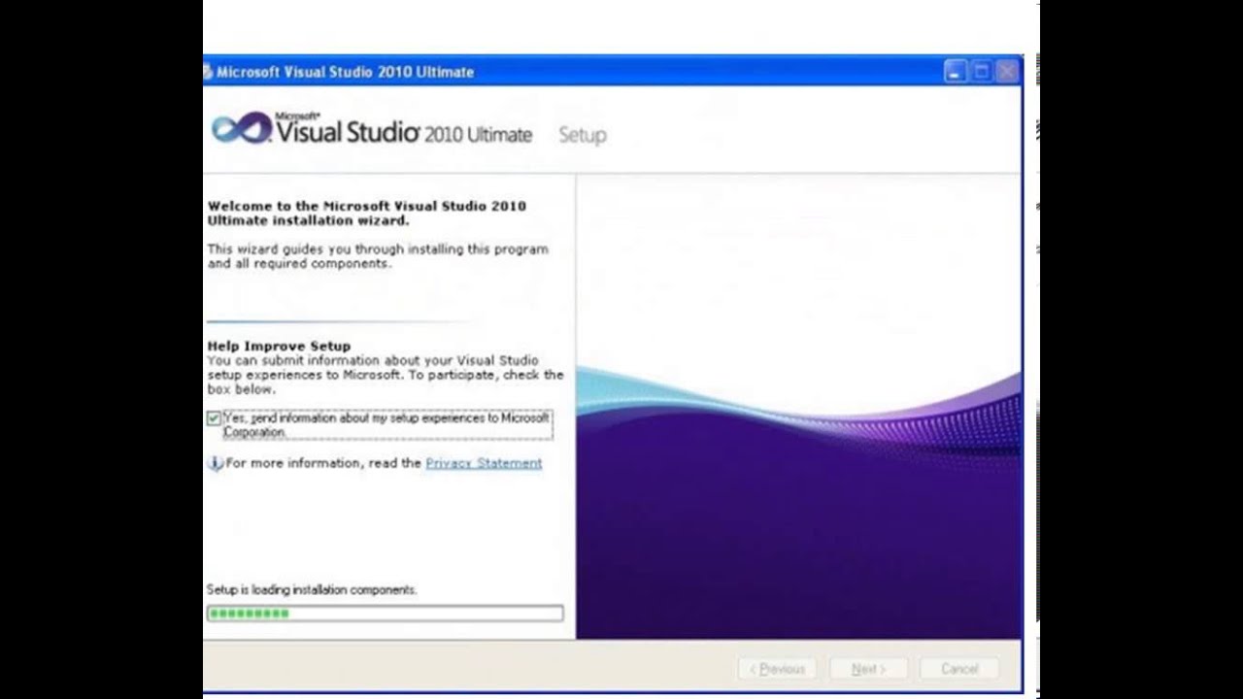The width and height of the screenshot is (1243, 699).
Task: Click the Visual Studio infinity logo
Action: point(241,128)
